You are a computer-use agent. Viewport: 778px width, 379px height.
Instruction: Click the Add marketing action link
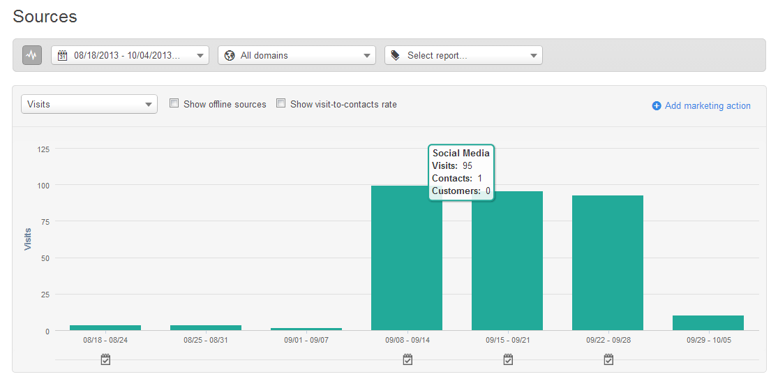708,105
